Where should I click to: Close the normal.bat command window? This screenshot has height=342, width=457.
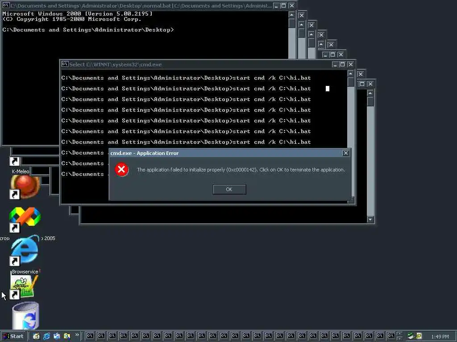pyautogui.click(x=291, y=5)
